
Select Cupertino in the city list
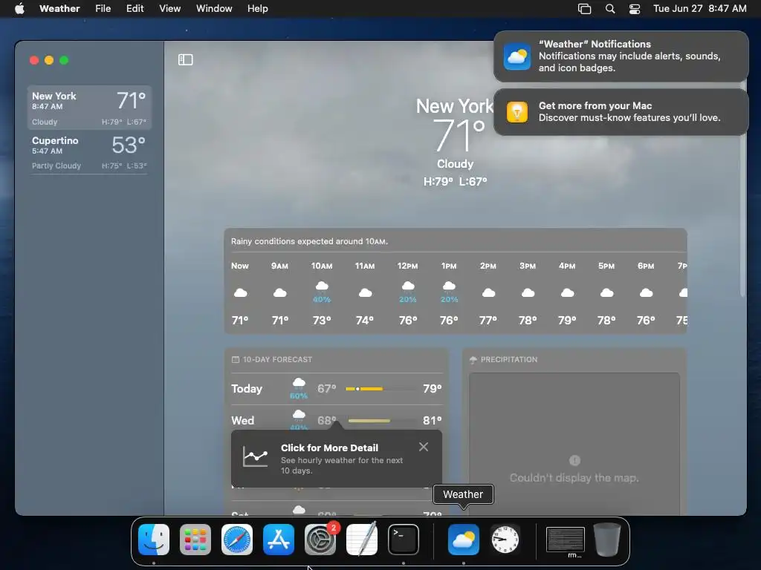[x=89, y=152]
